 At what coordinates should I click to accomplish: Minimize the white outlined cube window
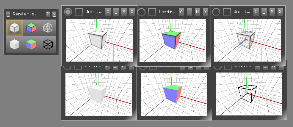click(x=116, y=12)
